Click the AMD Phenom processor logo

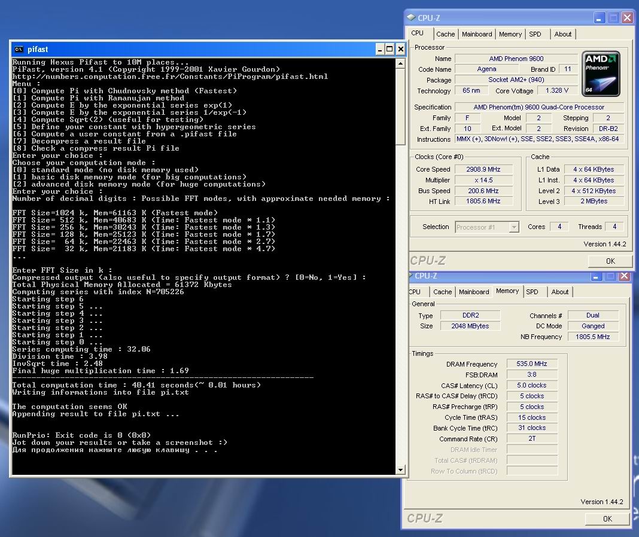pos(601,74)
